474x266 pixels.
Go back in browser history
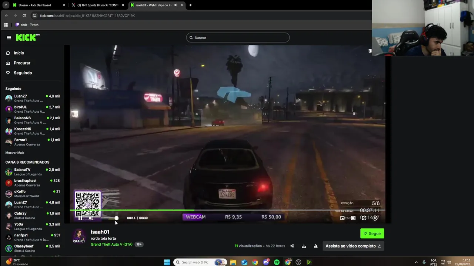coord(6,16)
